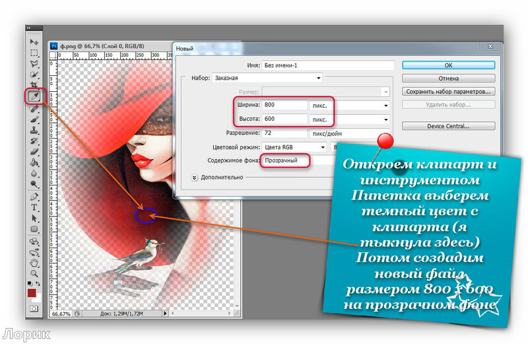Image resolution: width=528 pixels, height=344 pixels.
Task: Open the dark red foreground color picker
Action: tap(31, 292)
